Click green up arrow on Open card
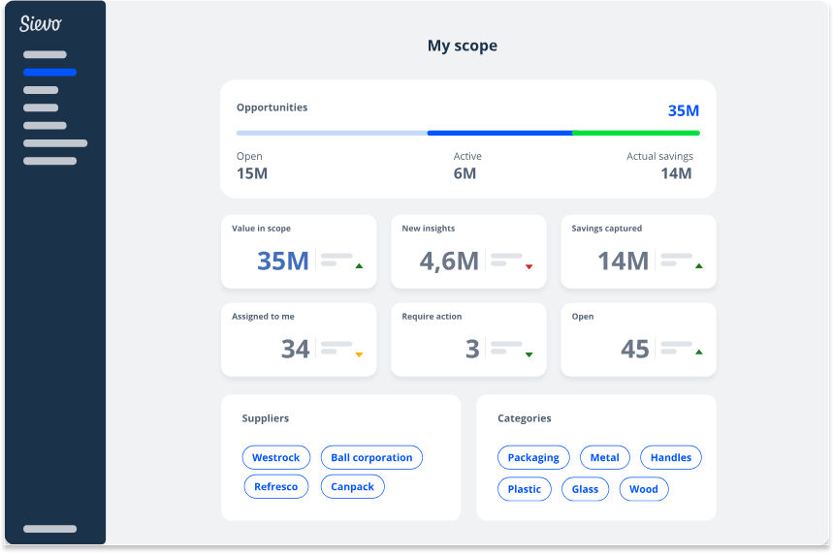The width and height of the screenshot is (833, 553). [x=699, y=353]
